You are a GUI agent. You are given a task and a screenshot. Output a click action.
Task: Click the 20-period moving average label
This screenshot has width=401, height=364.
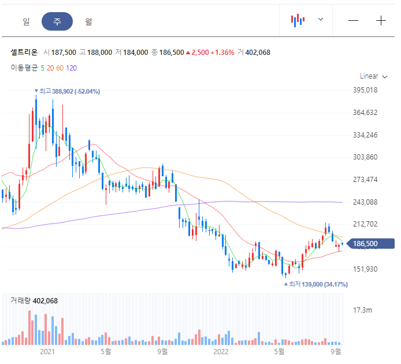tap(50, 68)
